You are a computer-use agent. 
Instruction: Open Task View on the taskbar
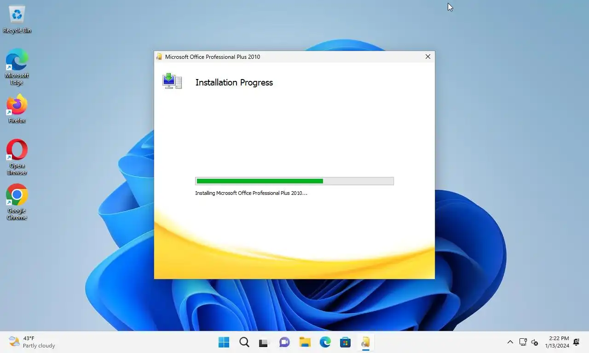tap(263, 342)
